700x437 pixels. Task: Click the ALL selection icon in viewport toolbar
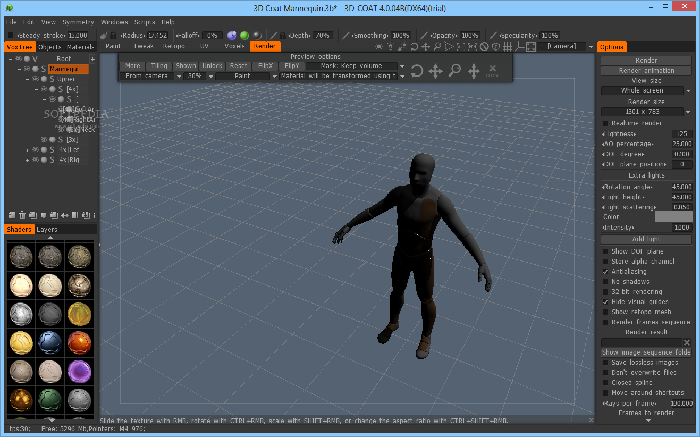(x=461, y=46)
